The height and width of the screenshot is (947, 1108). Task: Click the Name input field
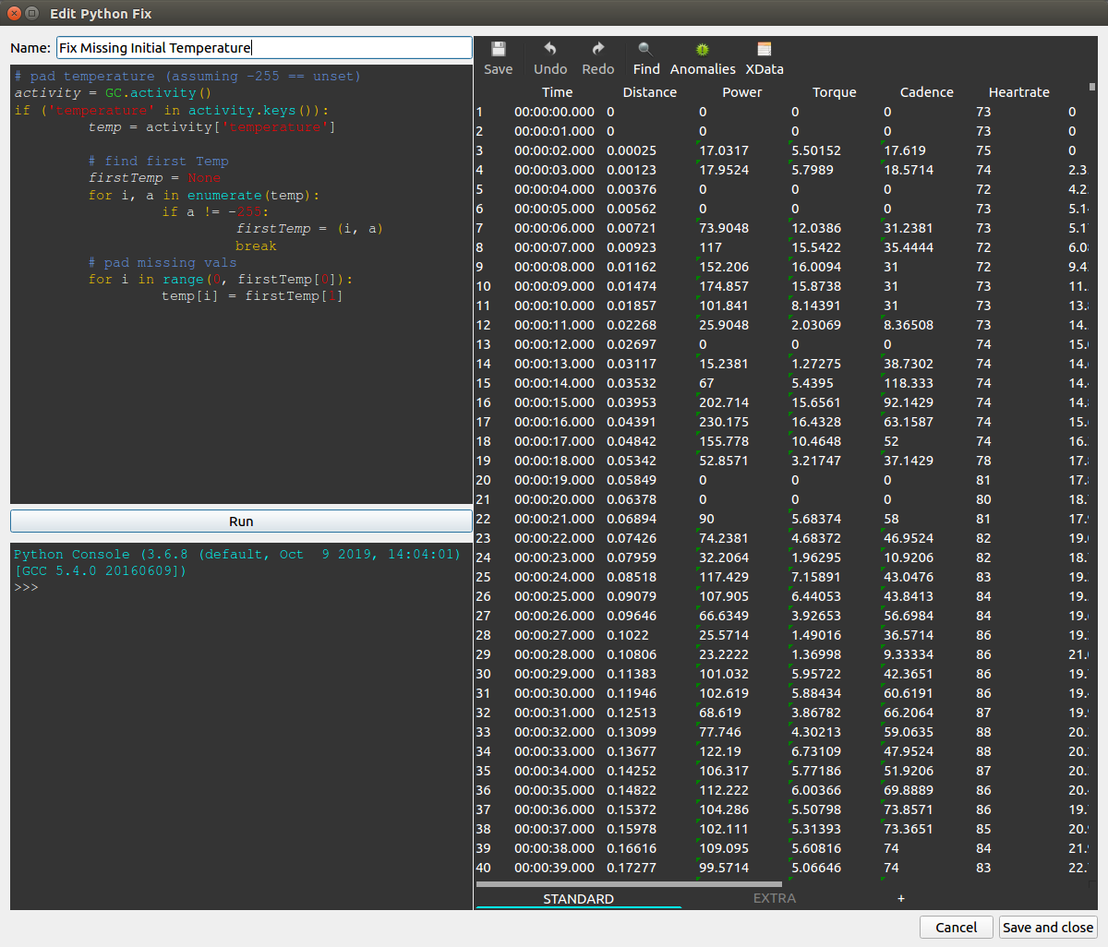264,48
